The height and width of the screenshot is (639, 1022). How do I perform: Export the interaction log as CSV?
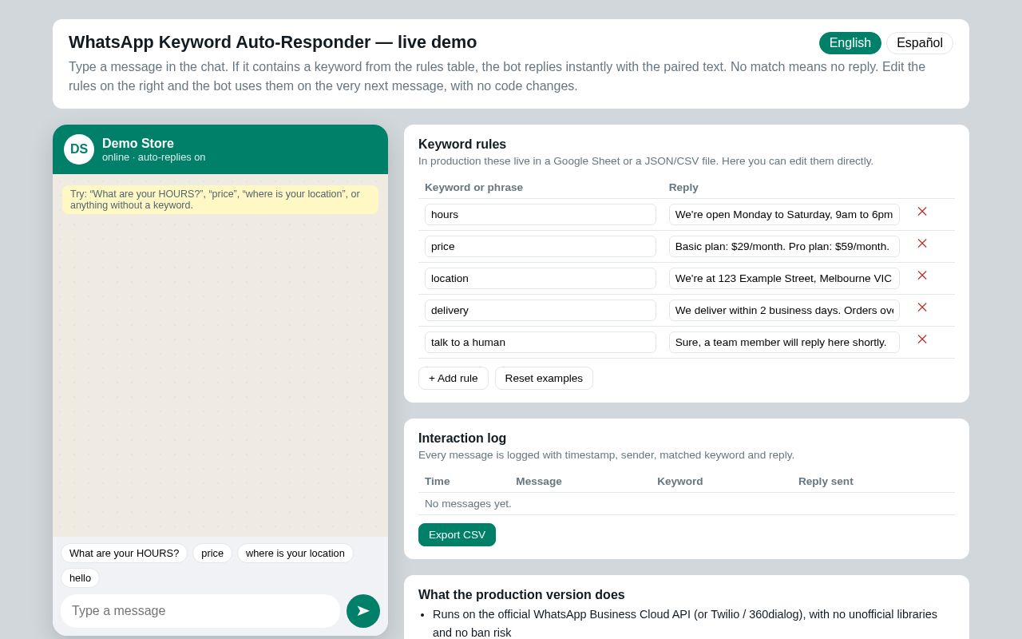tap(457, 535)
